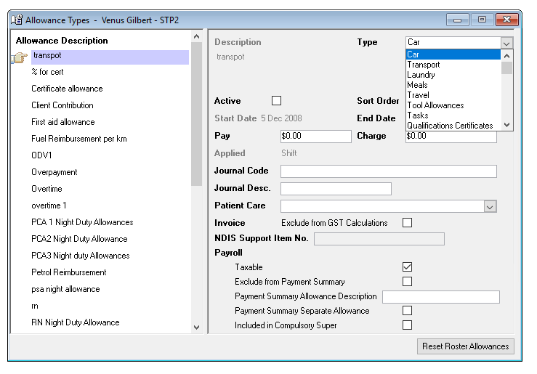Click the Journal Code field
537x374 pixels.
pos(388,171)
